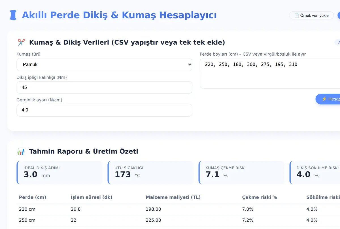Click the 225.00 material cost cell
The height and width of the screenshot is (229, 340).
(x=153, y=220)
